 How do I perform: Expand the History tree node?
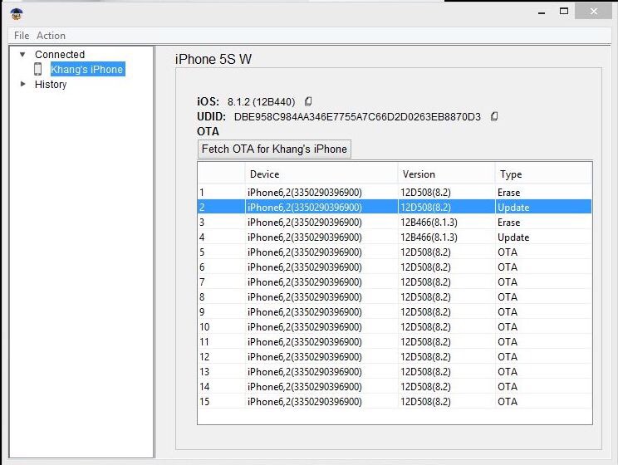click(23, 84)
